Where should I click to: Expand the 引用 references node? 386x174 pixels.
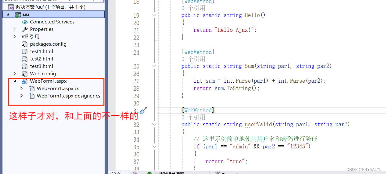tap(15, 37)
